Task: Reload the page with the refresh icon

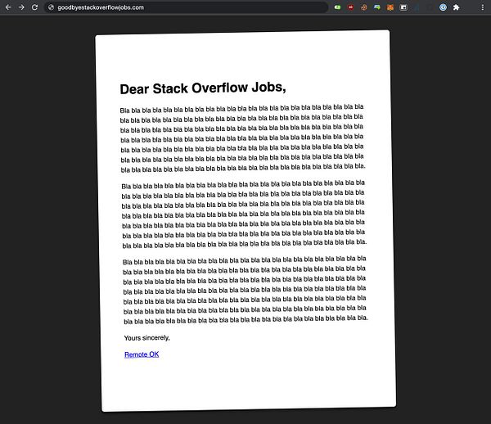Action: [x=34, y=7]
